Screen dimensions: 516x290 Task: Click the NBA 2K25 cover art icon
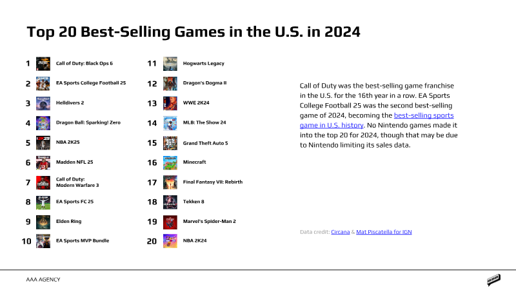[x=43, y=142]
